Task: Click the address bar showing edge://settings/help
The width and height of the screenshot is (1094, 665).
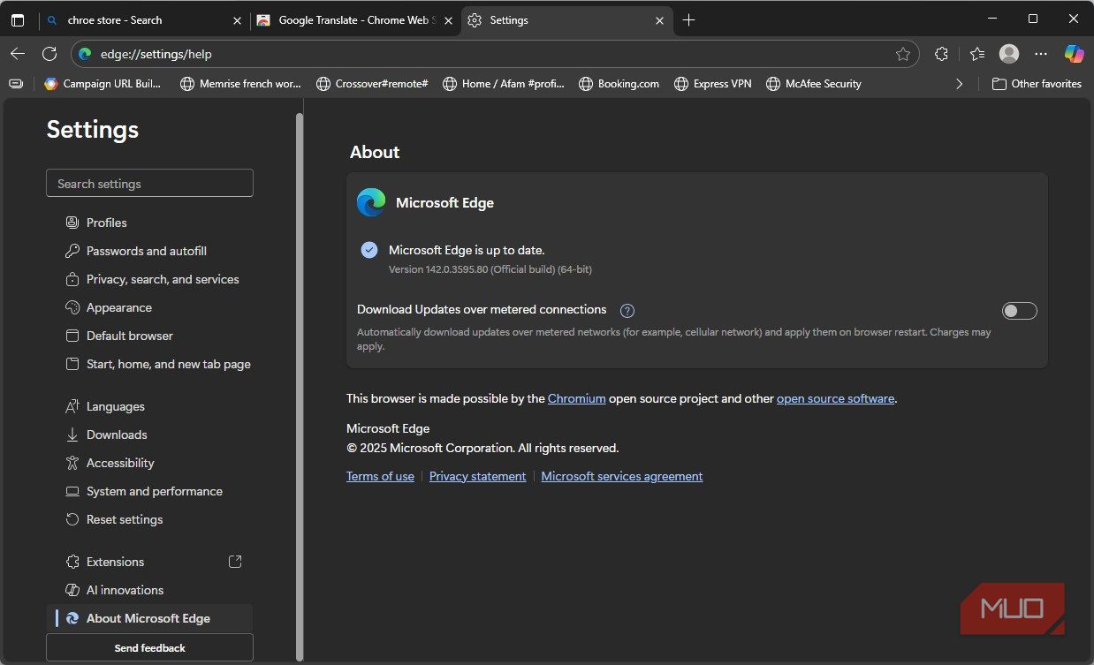Action: tap(495, 54)
